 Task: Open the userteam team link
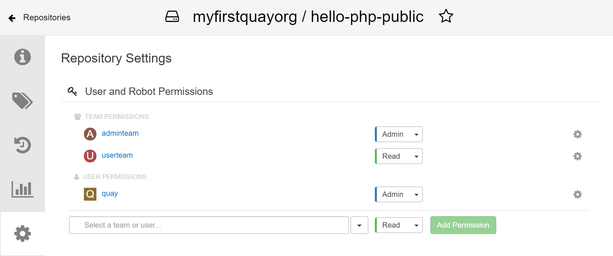point(117,155)
